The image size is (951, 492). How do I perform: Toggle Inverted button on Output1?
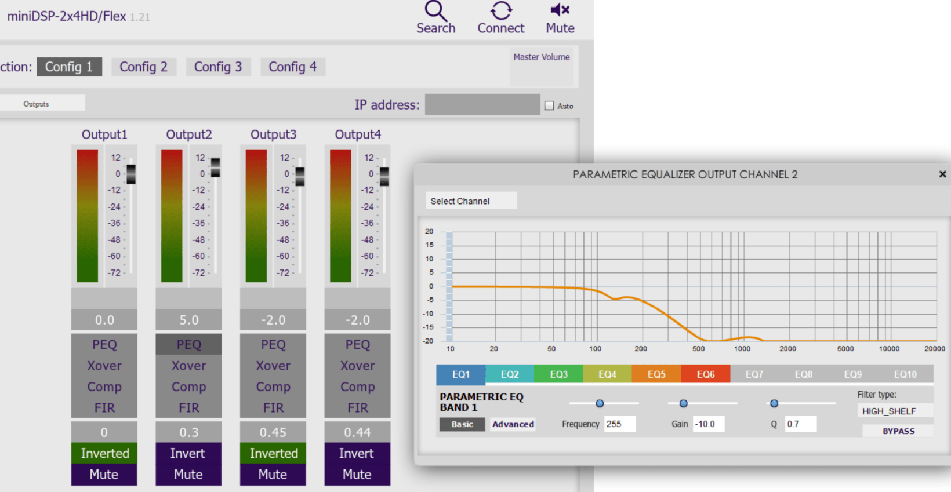coord(104,453)
